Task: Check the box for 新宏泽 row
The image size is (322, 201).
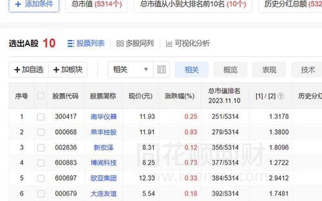Action: click(41, 148)
